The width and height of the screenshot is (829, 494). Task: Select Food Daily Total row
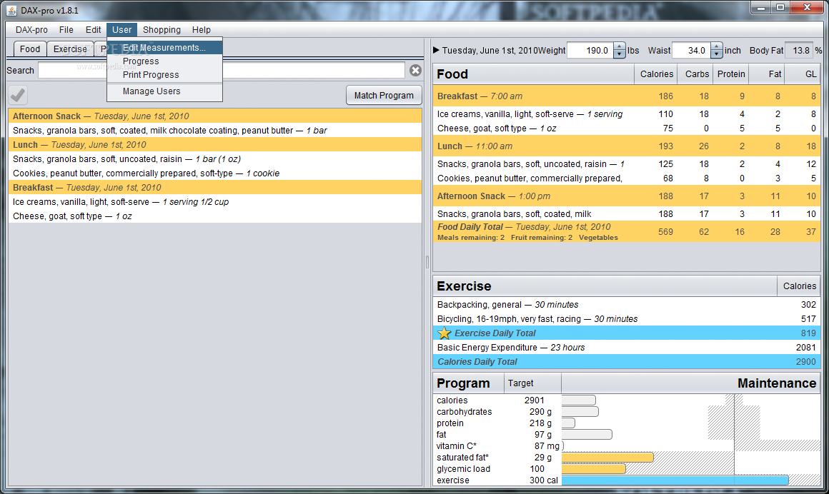(x=627, y=231)
